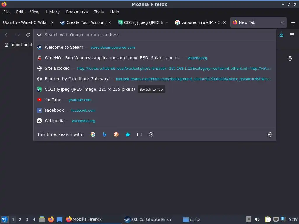The height and width of the screenshot is (224, 299).
Task: Open network tray icon
Action: 276,220
